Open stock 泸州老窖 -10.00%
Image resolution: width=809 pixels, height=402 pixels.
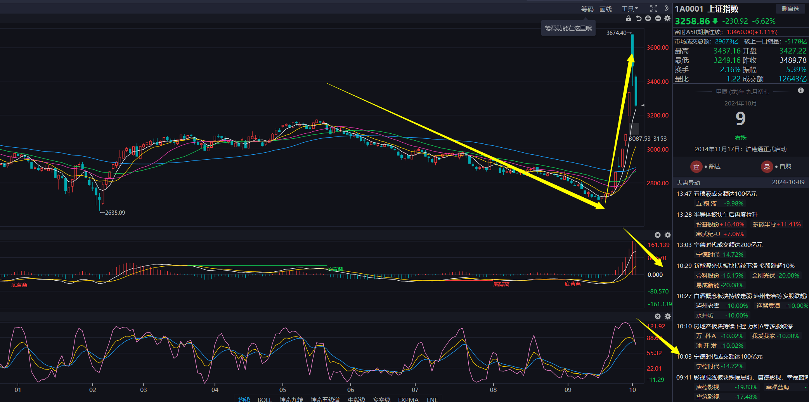722,306
